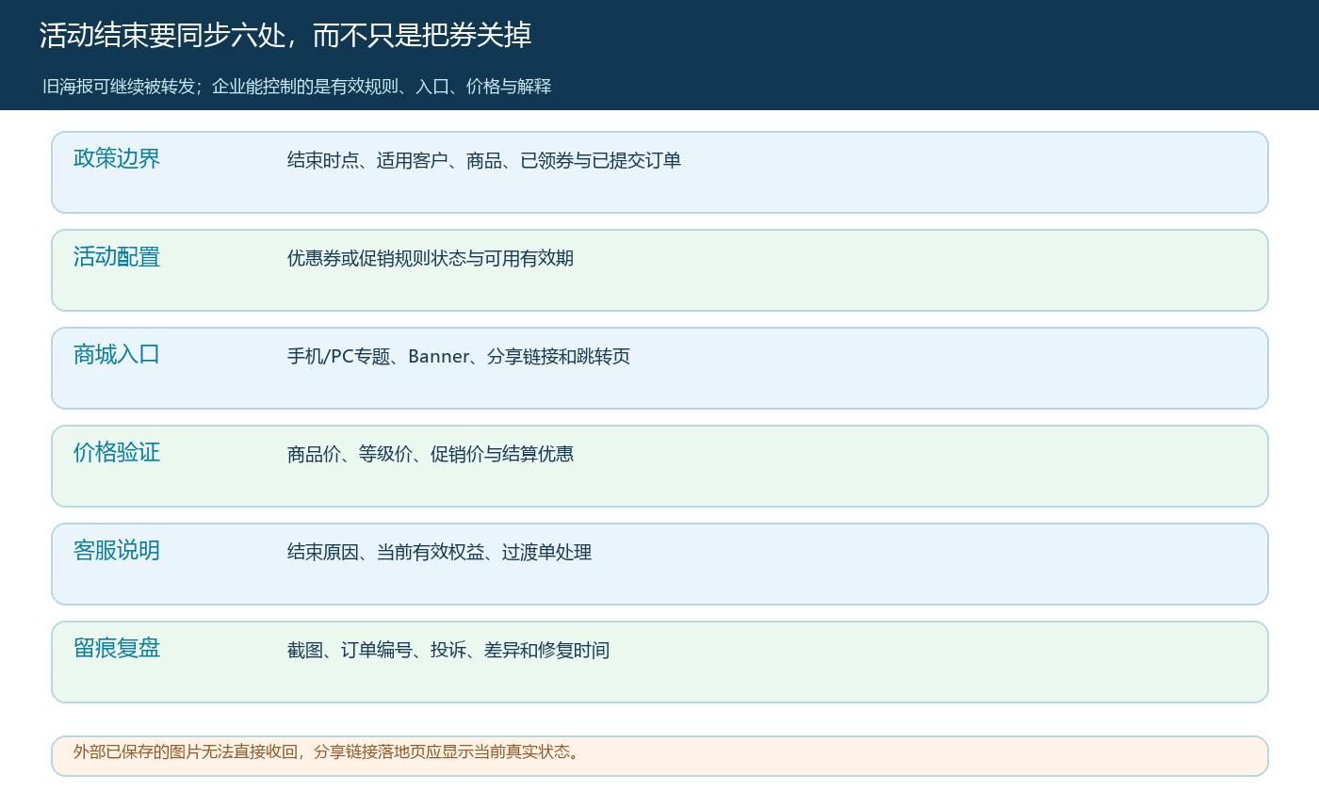Select the text 优惠券或促销规则状态与可用有效期

431,258
